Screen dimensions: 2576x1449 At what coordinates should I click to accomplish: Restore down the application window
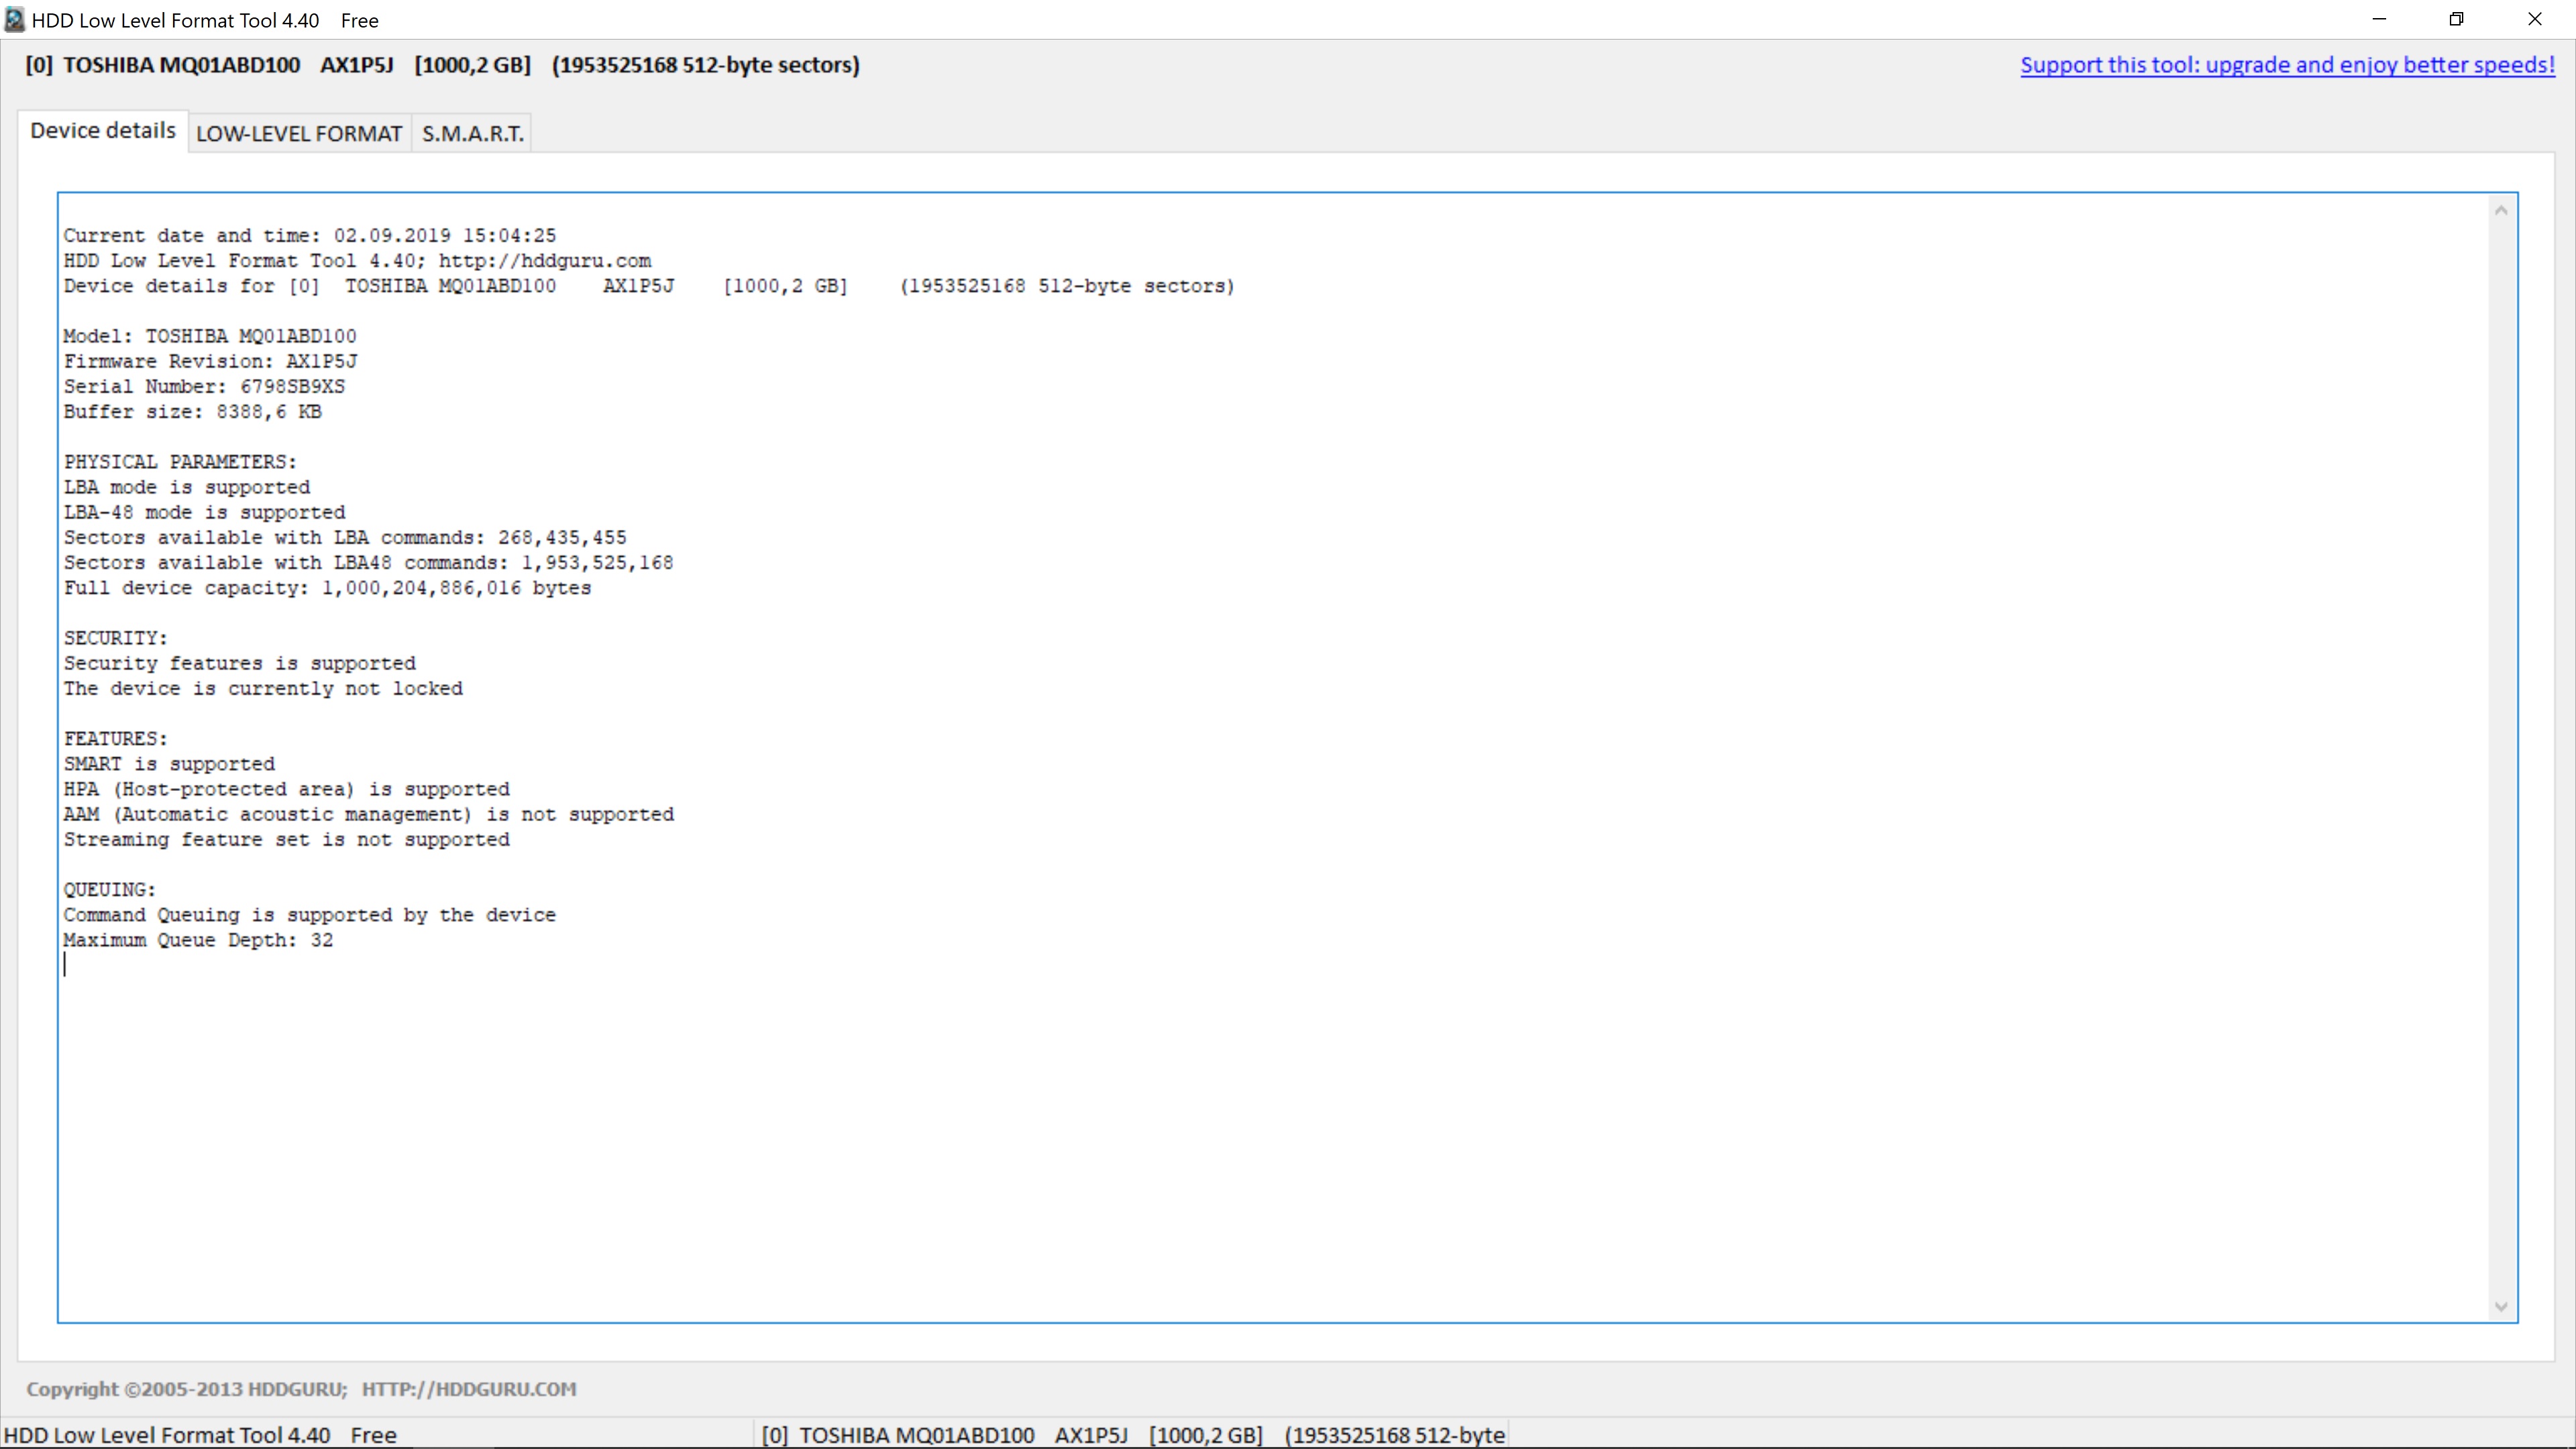click(2456, 20)
